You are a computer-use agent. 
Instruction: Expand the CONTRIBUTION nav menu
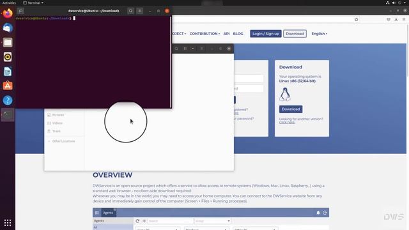204,34
